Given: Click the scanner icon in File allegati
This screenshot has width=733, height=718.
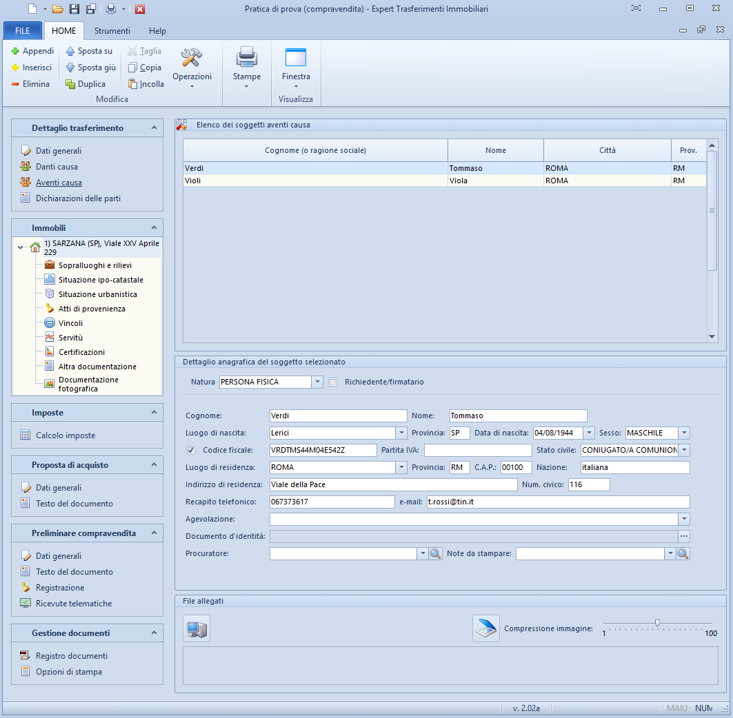Looking at the screenshot, I should point(485,628).
